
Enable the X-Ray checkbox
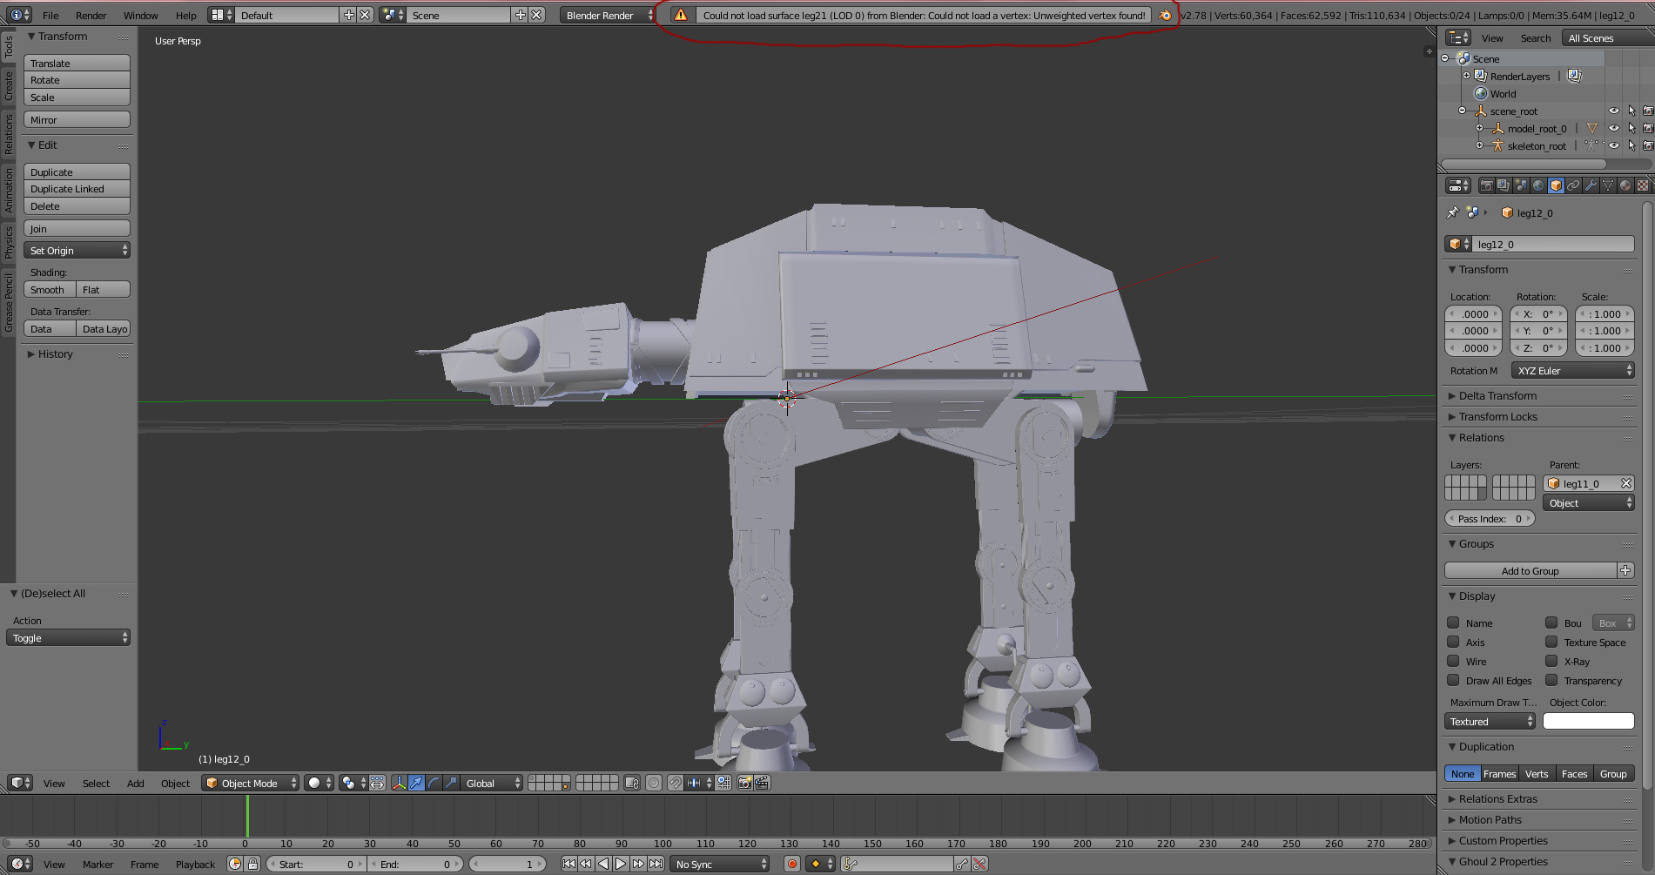point(1551,661)
